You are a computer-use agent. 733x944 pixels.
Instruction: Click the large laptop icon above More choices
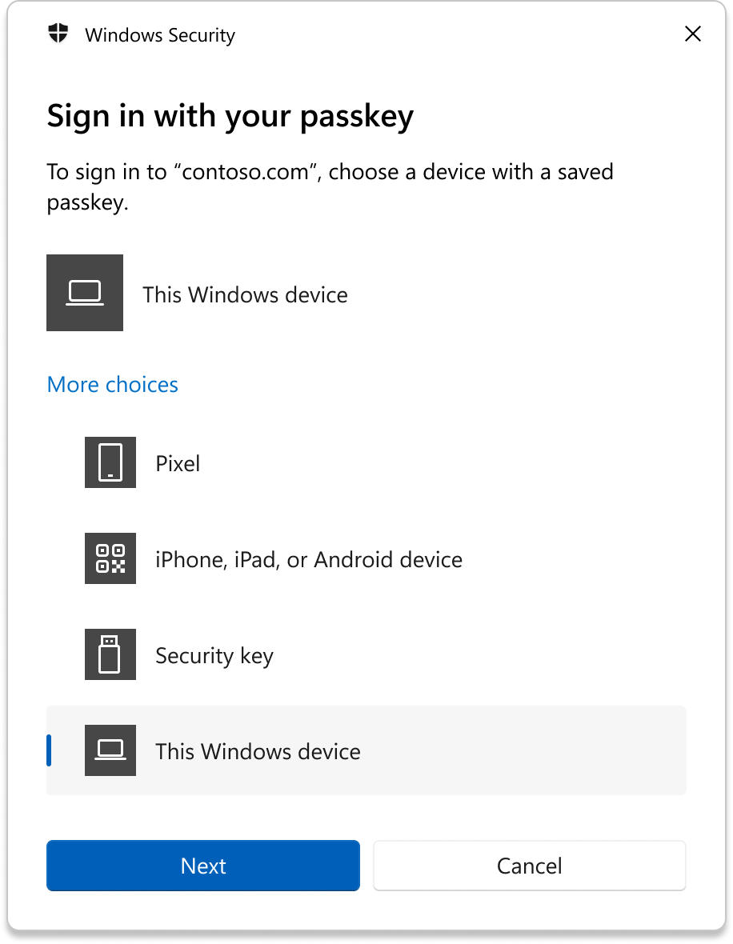[x=85, y=293]
